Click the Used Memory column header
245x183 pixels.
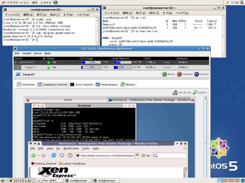pyautogui.click(x=128, y=58)
